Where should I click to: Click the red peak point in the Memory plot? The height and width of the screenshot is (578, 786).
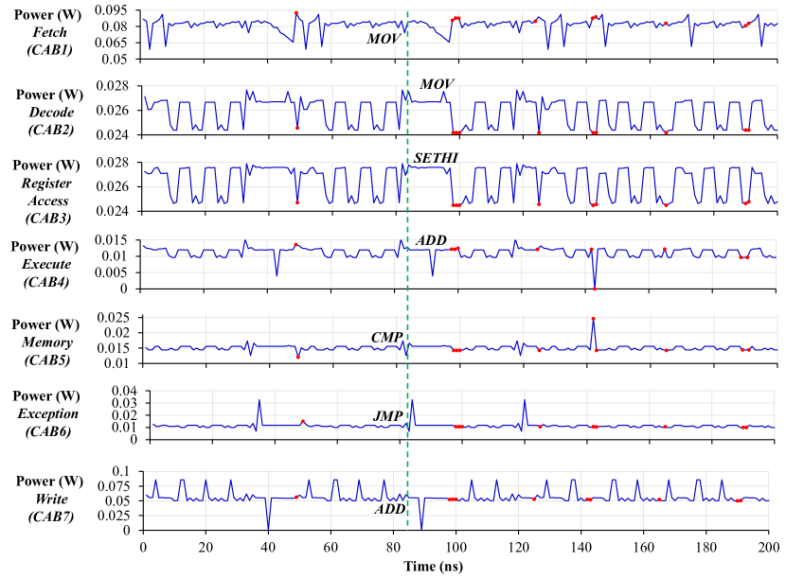click(x=593, y=319)
